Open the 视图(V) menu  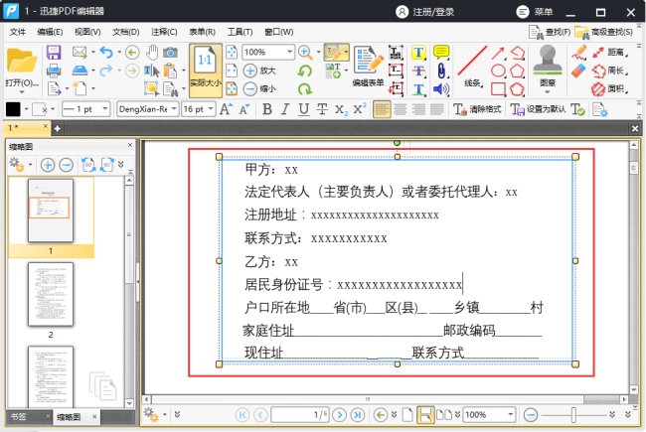(87, 32)
